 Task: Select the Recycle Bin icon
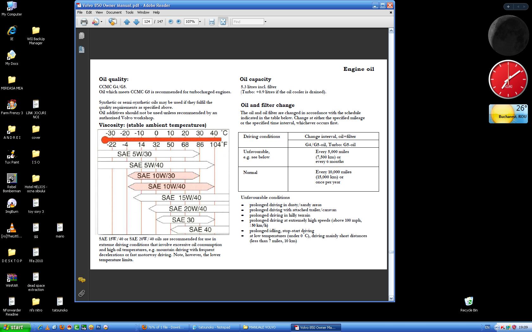(x=469, y=304)
